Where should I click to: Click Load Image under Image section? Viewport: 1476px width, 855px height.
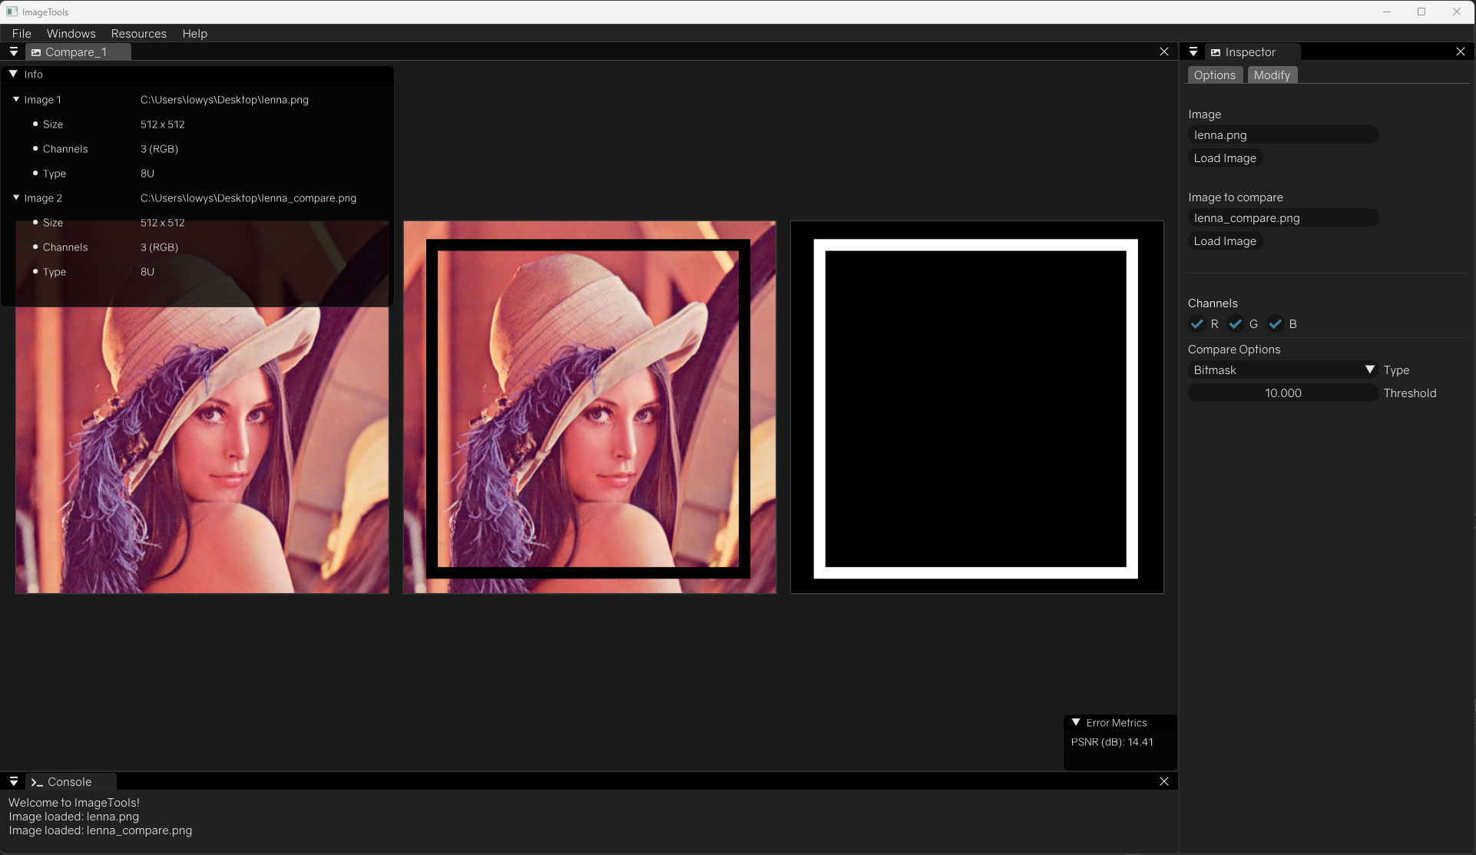tap(1225, 158)
